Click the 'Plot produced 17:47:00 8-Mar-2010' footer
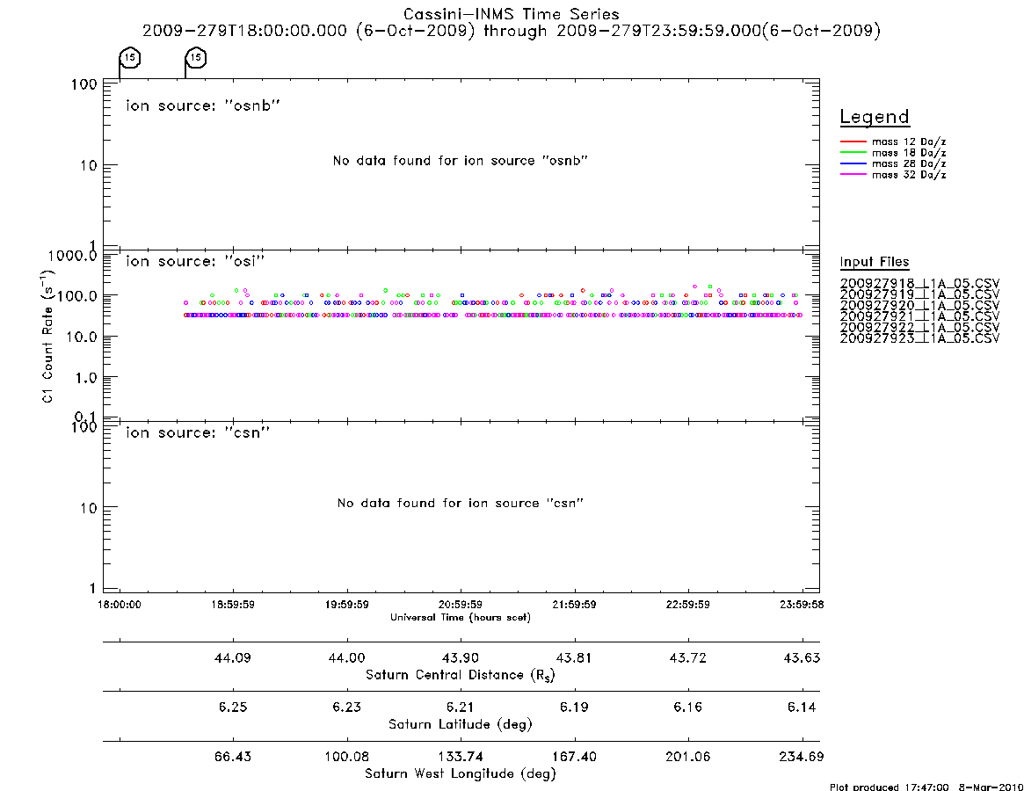This screenshot has height=791, width=1024. click(x=926, y=787)
